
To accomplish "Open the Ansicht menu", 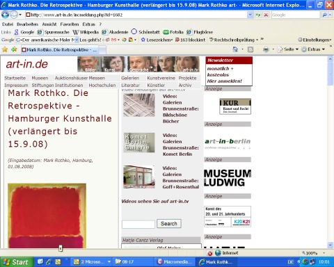I will [x=49, y=24].
